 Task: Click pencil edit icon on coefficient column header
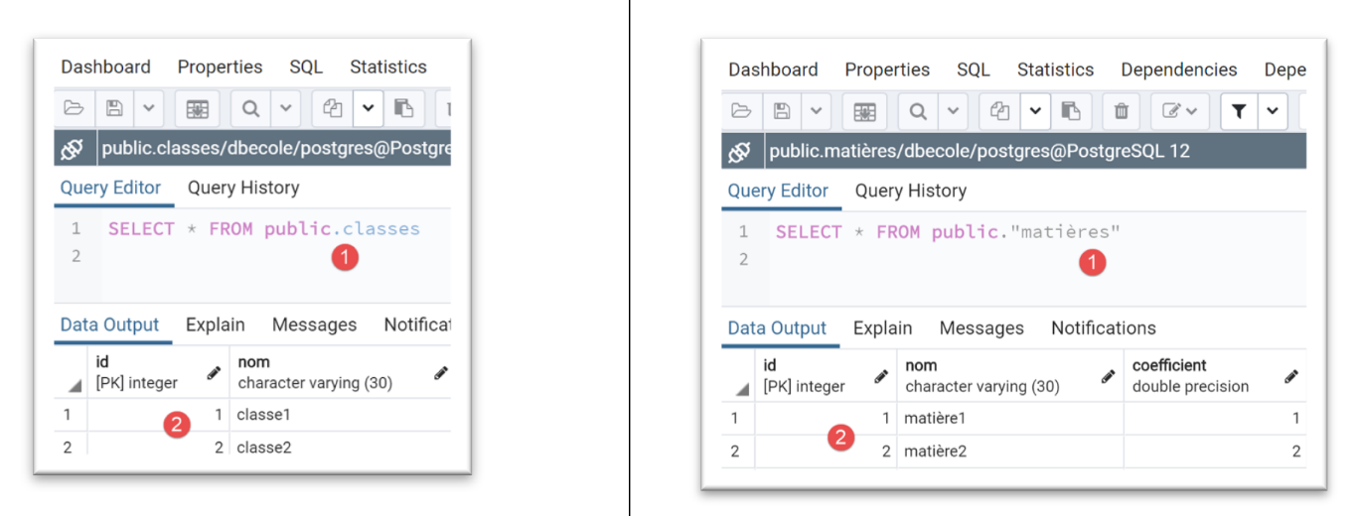(1290, 376)
